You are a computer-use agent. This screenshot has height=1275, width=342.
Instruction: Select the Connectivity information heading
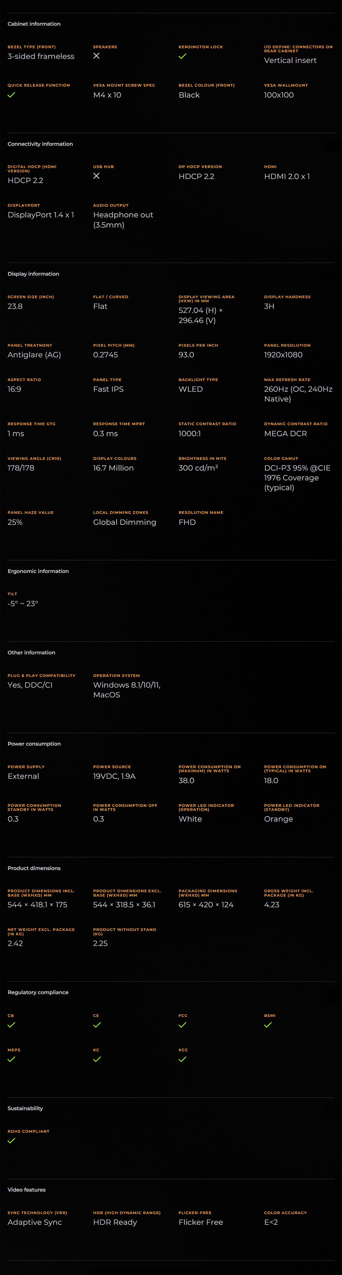(x=40, y=144)
